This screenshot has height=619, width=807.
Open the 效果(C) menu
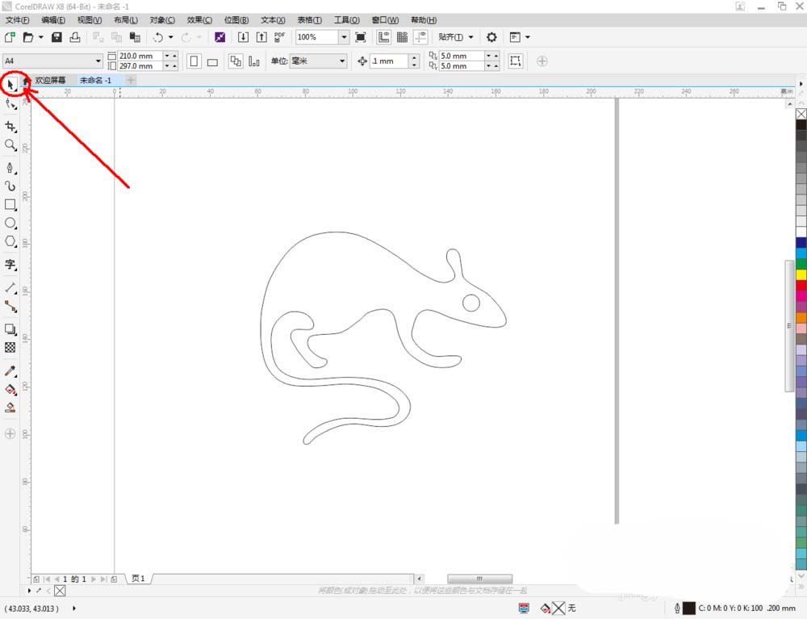(x=199, y=20)
